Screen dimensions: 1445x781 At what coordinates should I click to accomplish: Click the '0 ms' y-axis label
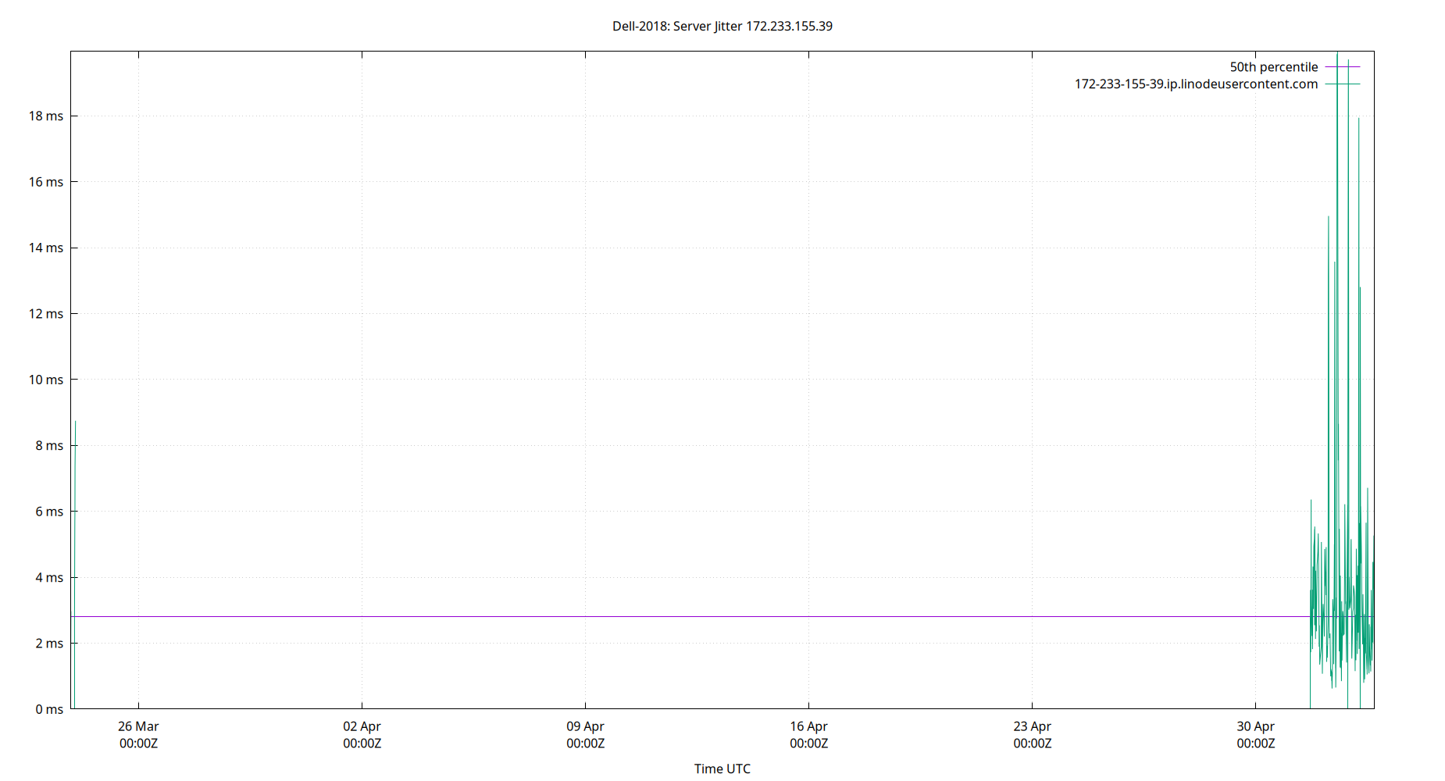pyautogui.click(x=49, y=709)
